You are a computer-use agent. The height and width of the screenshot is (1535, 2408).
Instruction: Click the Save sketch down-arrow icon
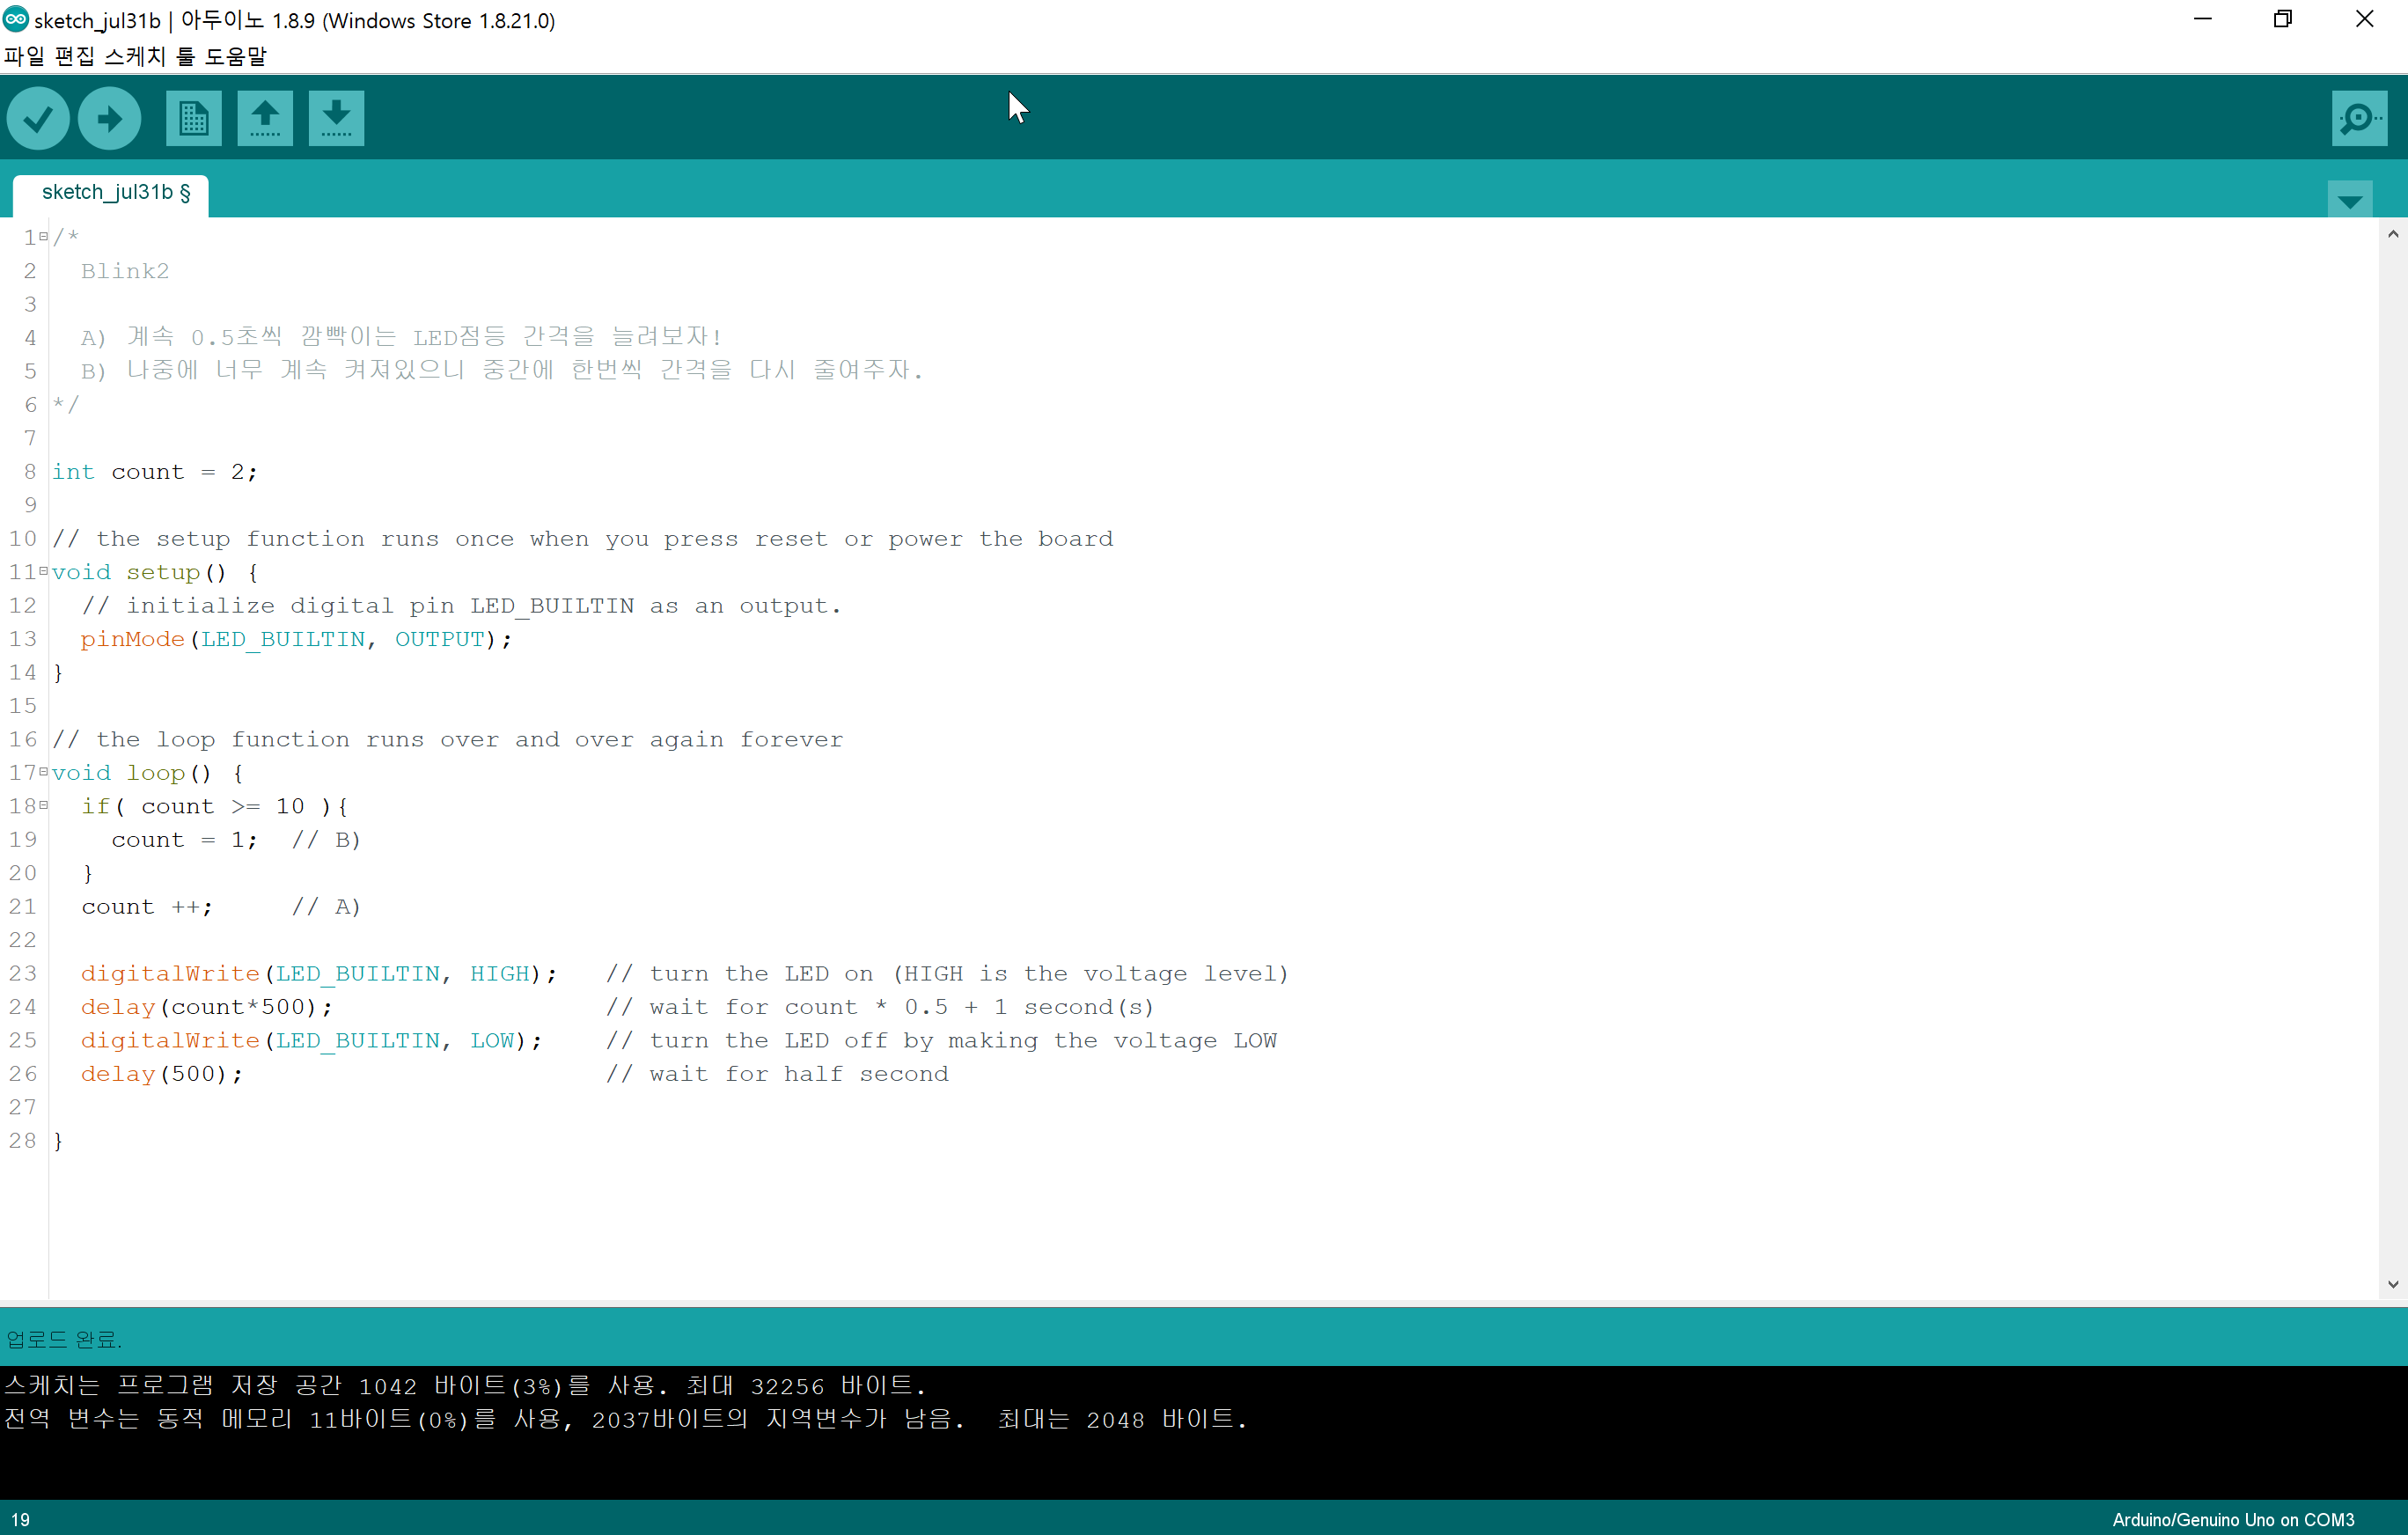point(336,119)
